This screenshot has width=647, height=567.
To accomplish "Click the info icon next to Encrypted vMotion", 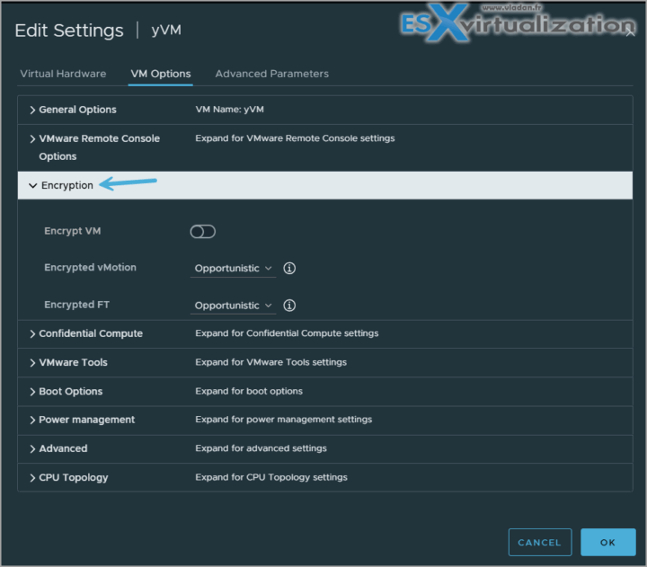I will coord(289,269).
